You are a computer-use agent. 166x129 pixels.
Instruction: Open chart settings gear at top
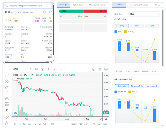pos(94,69)
